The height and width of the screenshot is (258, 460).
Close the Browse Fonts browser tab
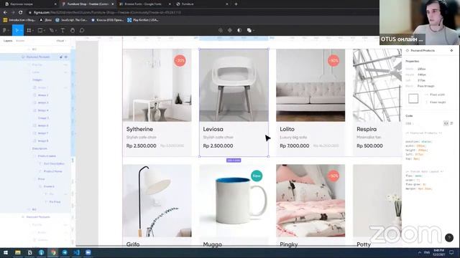[170, 4]
